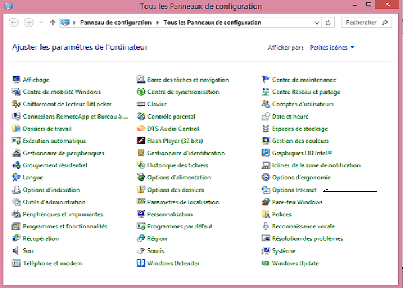Click the Groupement résidentiel icon

point(16,165)
